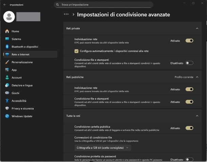Select Personalizzazione in sidebar
Image resolution: width=207 pixels, height=162 pixels.
tap(30, 62)
